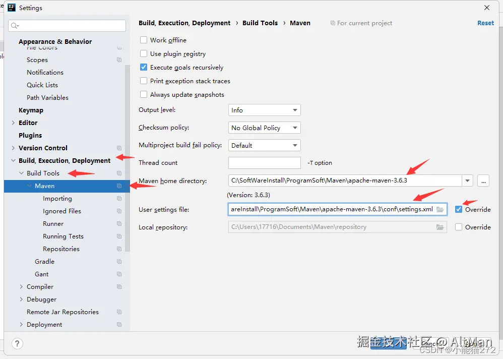The height and width of the screenshot is (359, 503).
Task: Expand the Editor settings node
Action: (13, 123)
